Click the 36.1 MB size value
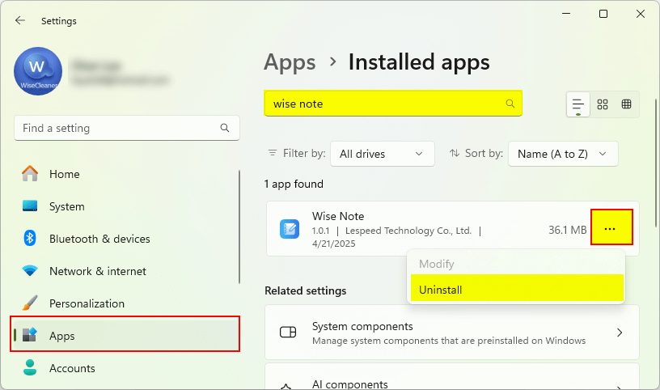 pos(568,230)
